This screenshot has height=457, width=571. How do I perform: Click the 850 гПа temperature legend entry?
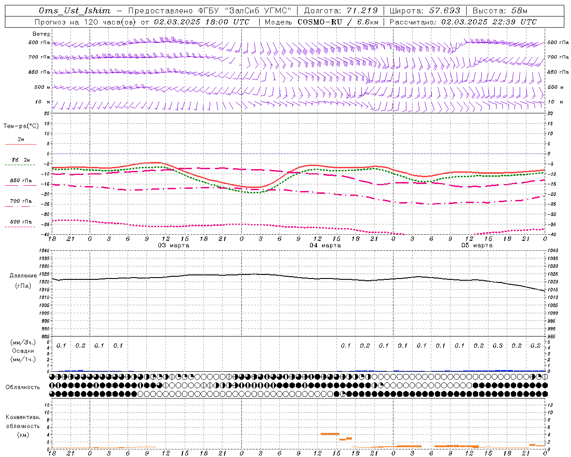[x=21, y=181]
